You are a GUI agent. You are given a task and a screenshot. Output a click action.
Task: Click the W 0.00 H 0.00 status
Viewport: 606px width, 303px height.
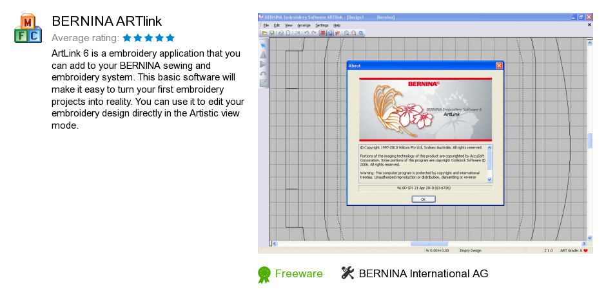(437, 251)
